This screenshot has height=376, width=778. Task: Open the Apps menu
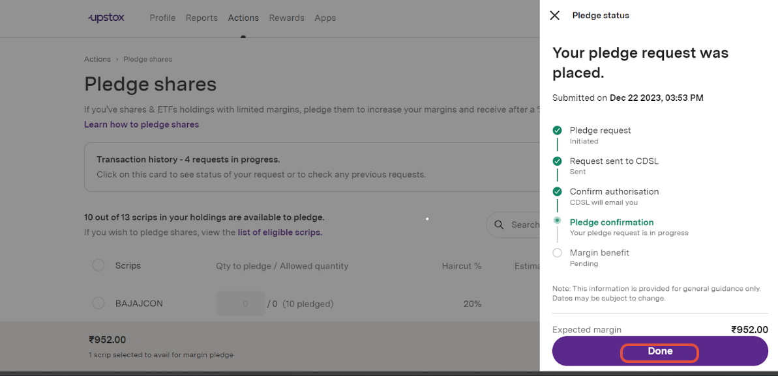pos(325,18)
